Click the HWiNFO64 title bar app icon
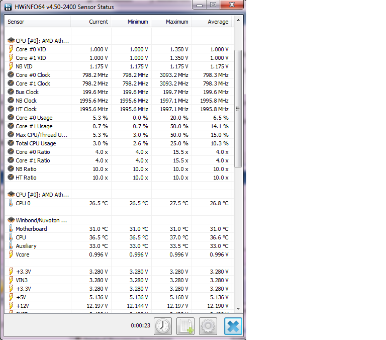 [x=8, y=7]
